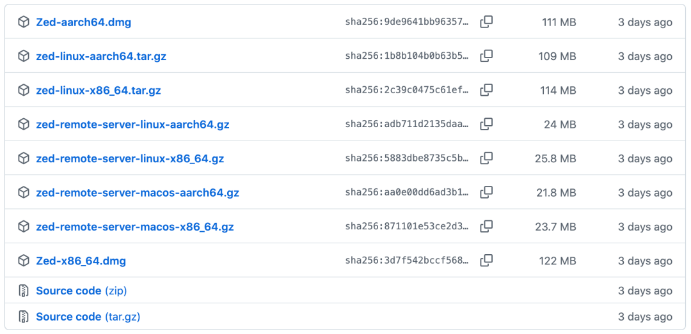Open the zed-linux-x86_64.tar.gz link
Viewport: 691px width, 334px height.
point(99,90)
